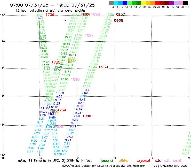
Task: Click the 12.27 wave height value
Action: (86, 86)
